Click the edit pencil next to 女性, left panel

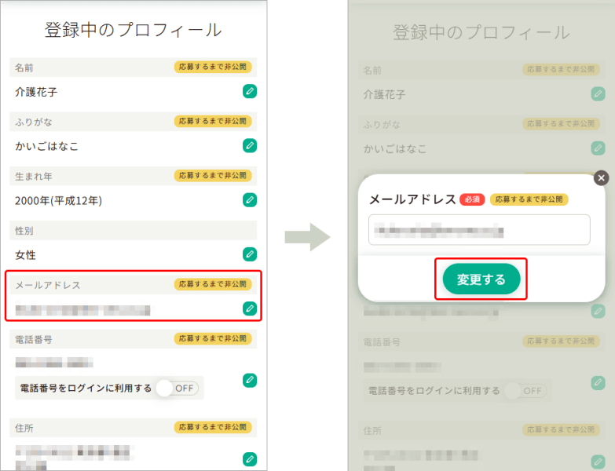(x=249, y=254)
